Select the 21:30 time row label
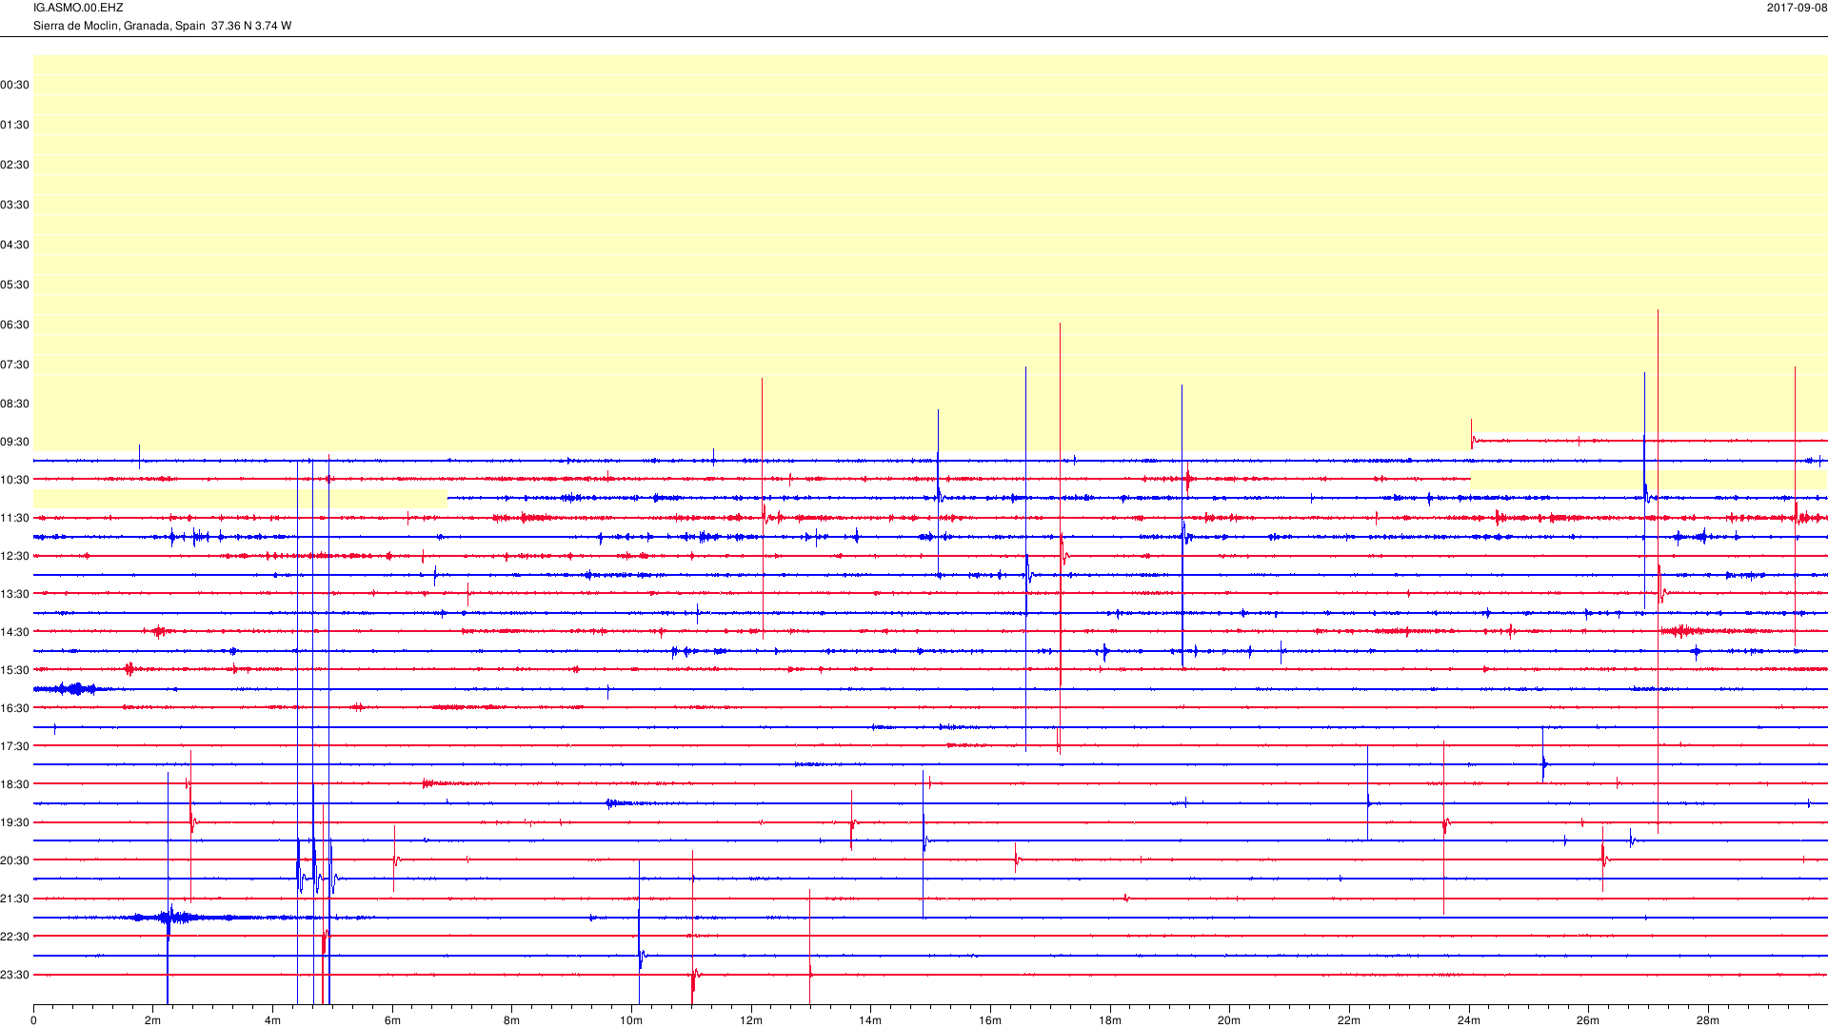Image resolution: width=1828 pixels, height=1028 pixels. (x=15, y=899)
